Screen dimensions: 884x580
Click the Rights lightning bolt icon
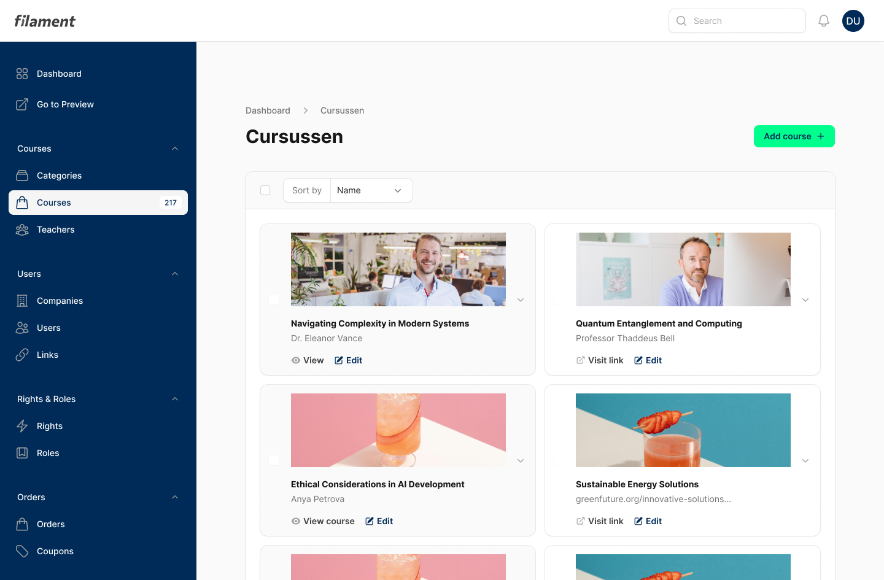point(22,426)
